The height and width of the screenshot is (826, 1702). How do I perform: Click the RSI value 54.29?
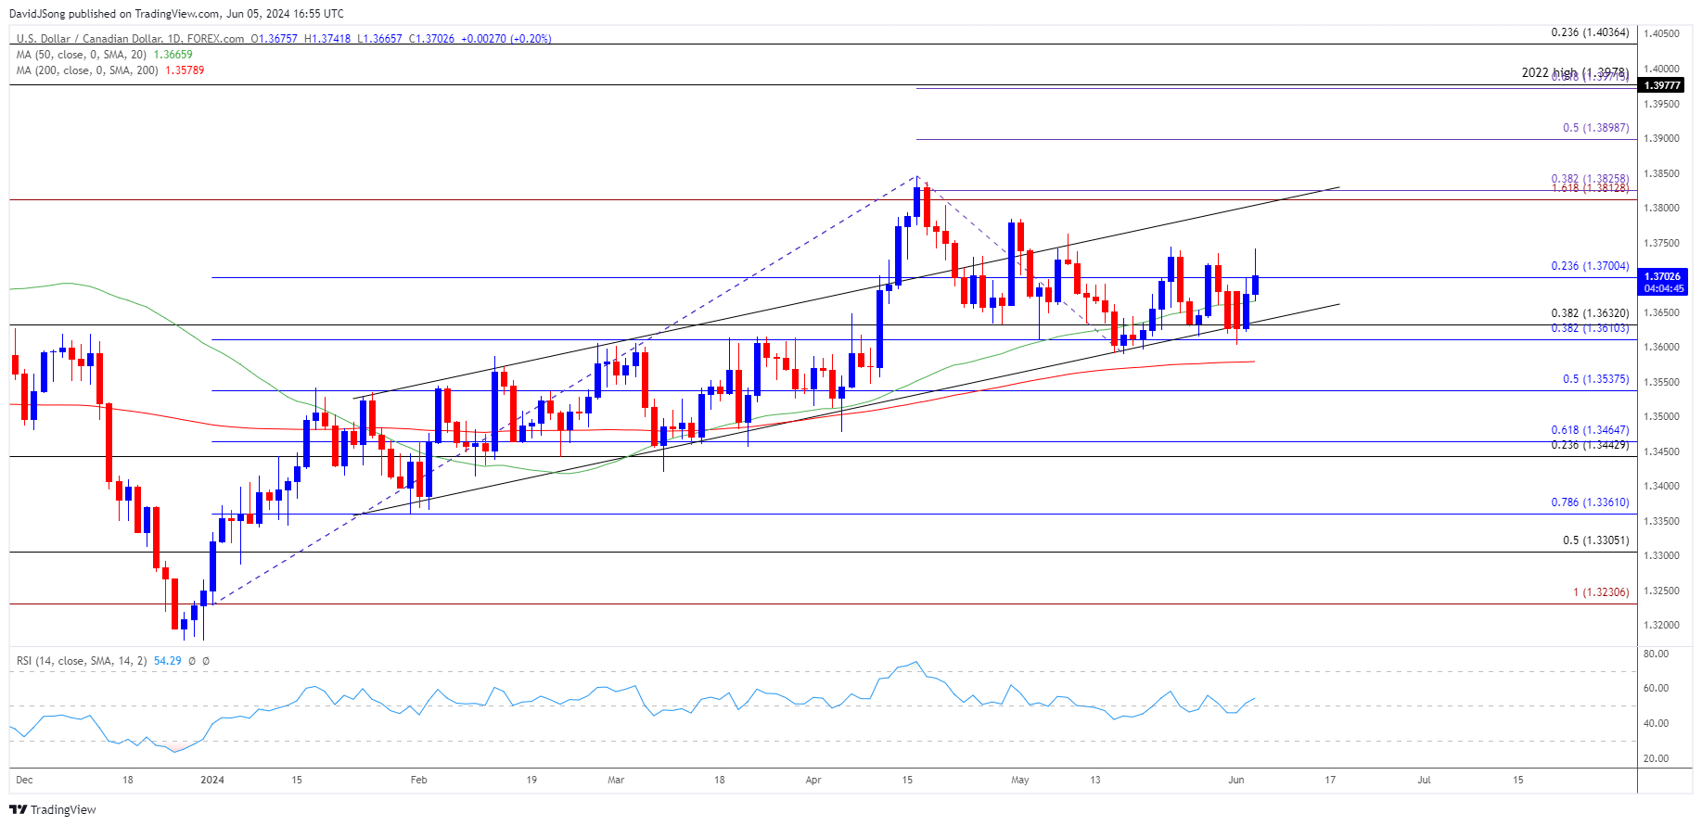click(168, 661)
